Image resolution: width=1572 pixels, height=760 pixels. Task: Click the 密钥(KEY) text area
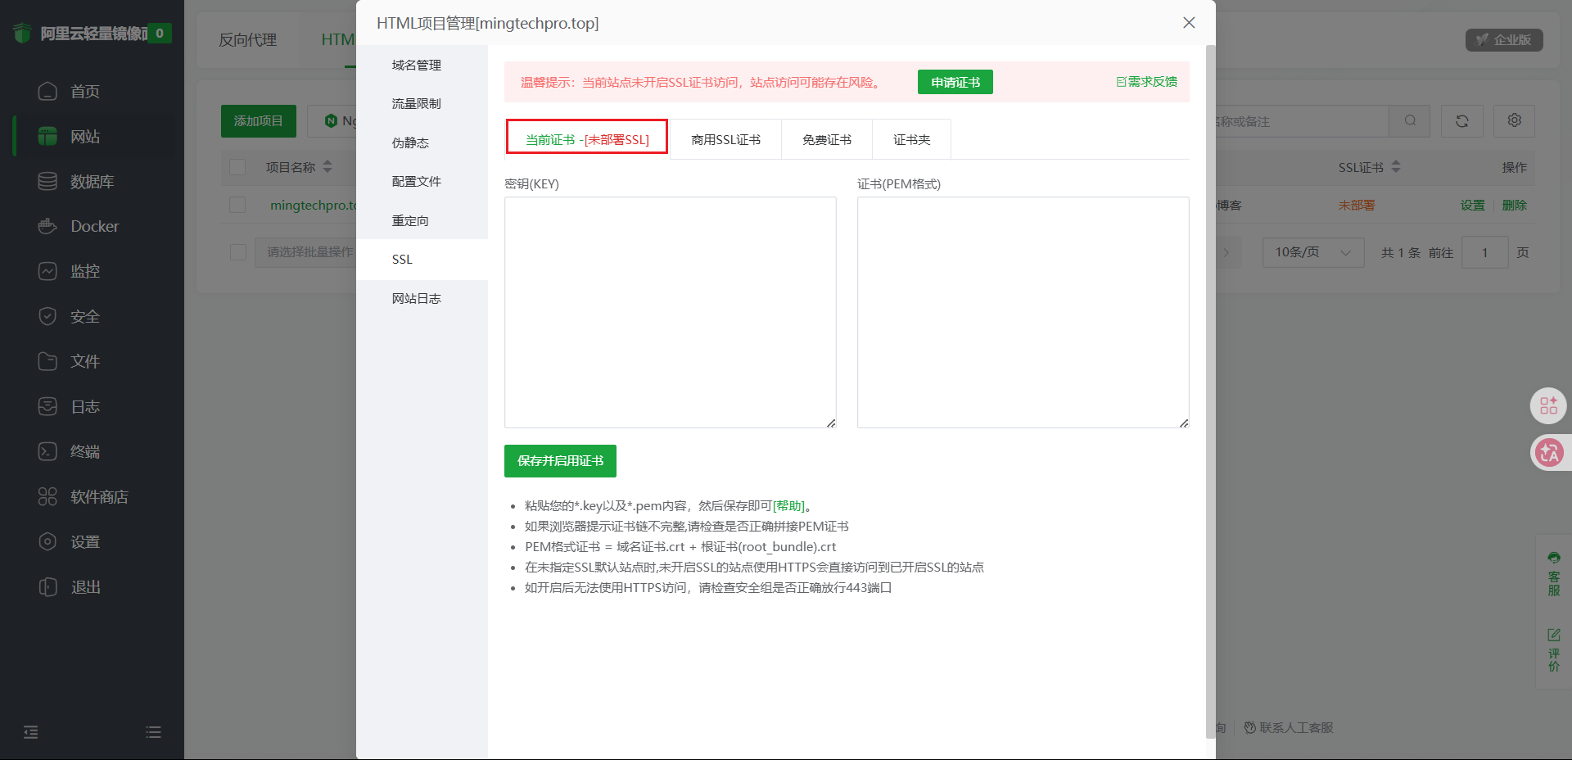pyautogui.click(x=670, y=312)
